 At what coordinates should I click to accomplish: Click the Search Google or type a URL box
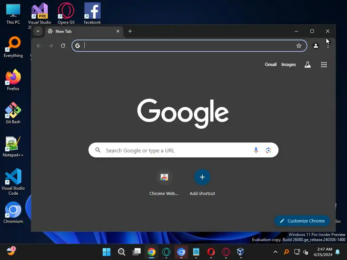[183, 150]
